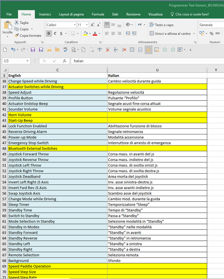Open Carattere font dialog launcher
The image size is (224, 279).
pos(100,42)
